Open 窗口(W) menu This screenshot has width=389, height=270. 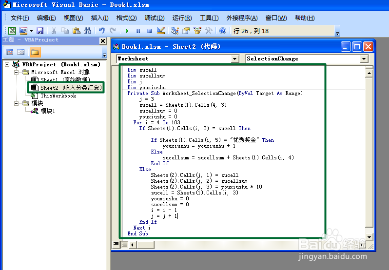tap(276, 18)
